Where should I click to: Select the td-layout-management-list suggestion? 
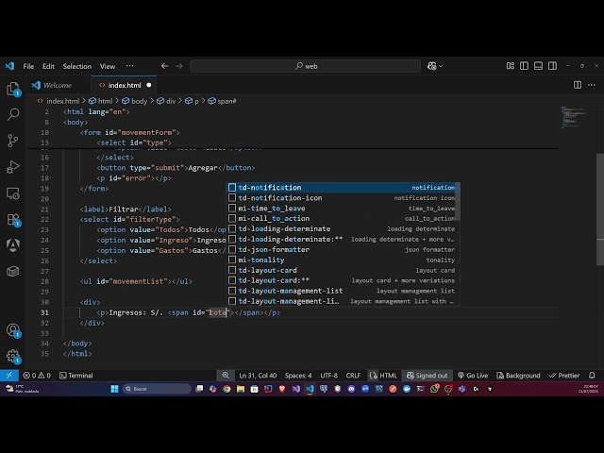pos(343,291)
